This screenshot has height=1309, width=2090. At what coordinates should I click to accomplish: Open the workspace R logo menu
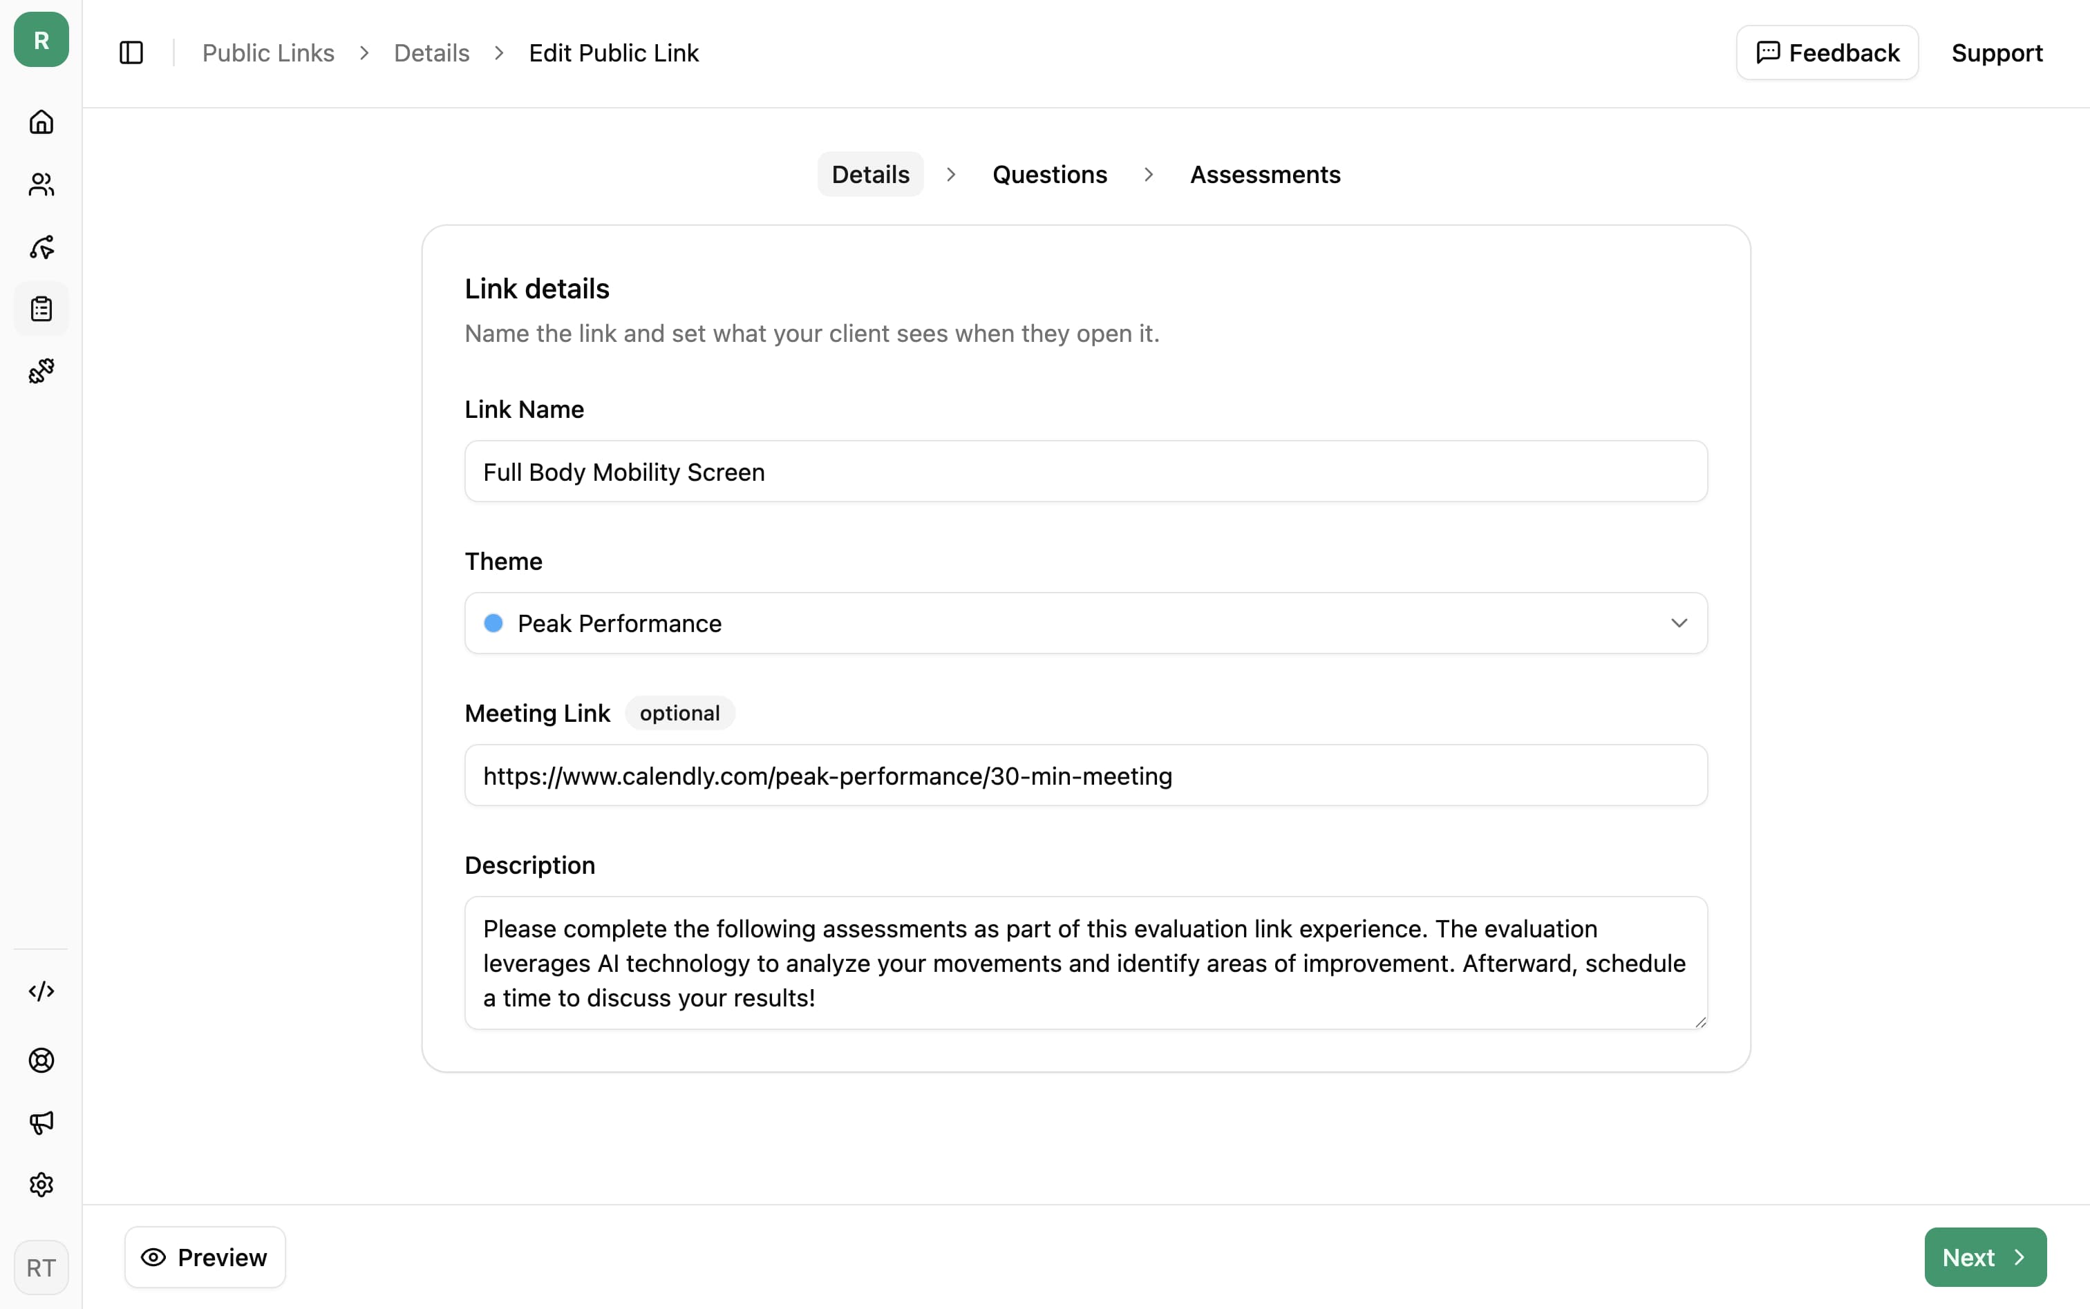pos(41,40)
